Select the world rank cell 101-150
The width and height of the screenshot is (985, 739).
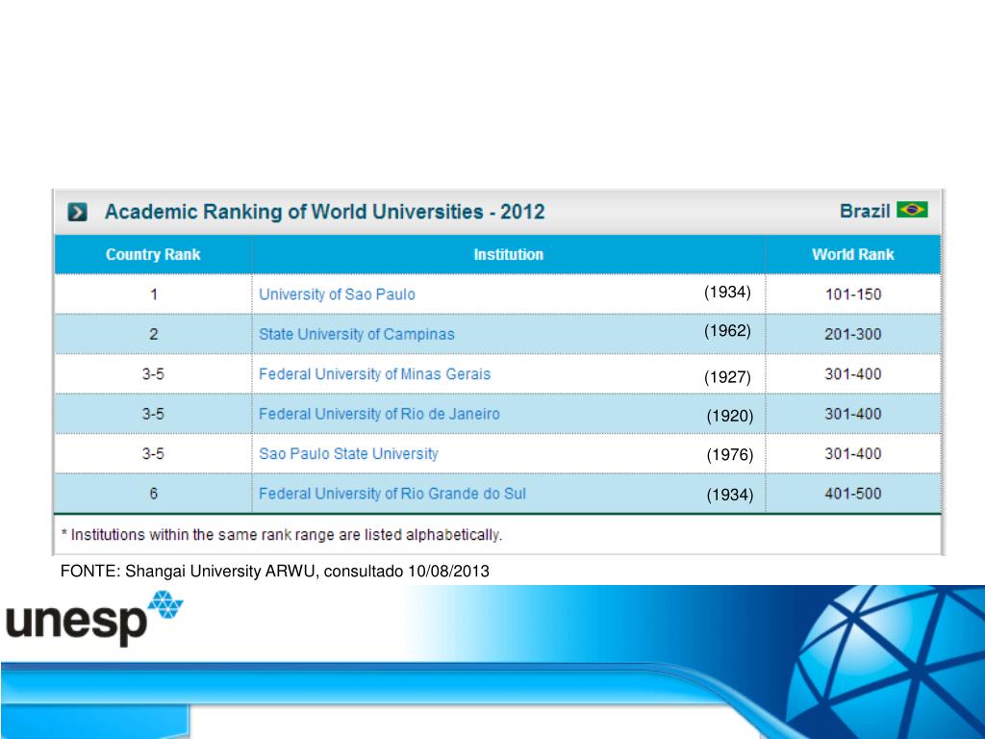853,294
